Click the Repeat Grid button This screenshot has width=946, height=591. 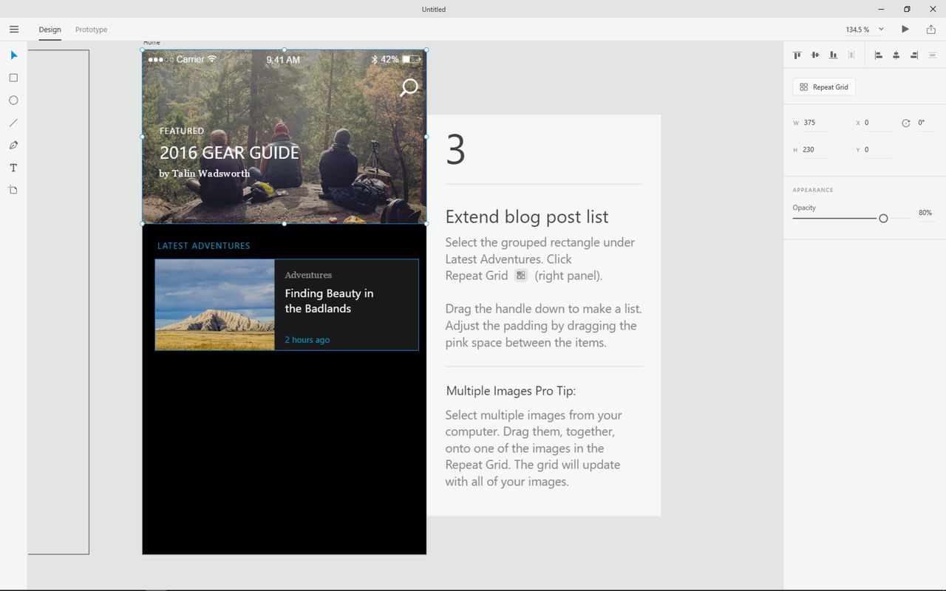coord(824,87)
